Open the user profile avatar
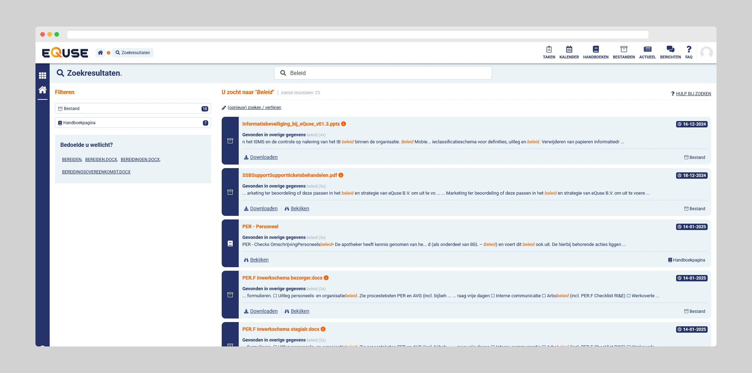This screenshot has width=752, height=373. [x=706, y=53]
